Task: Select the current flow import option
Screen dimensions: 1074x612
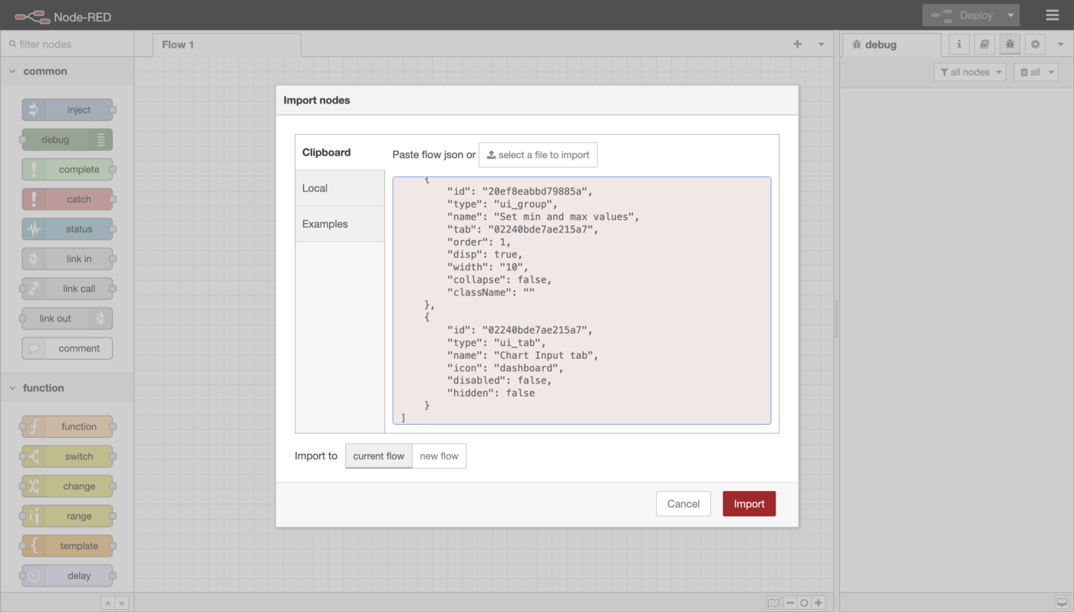Action: pos(378,456)
